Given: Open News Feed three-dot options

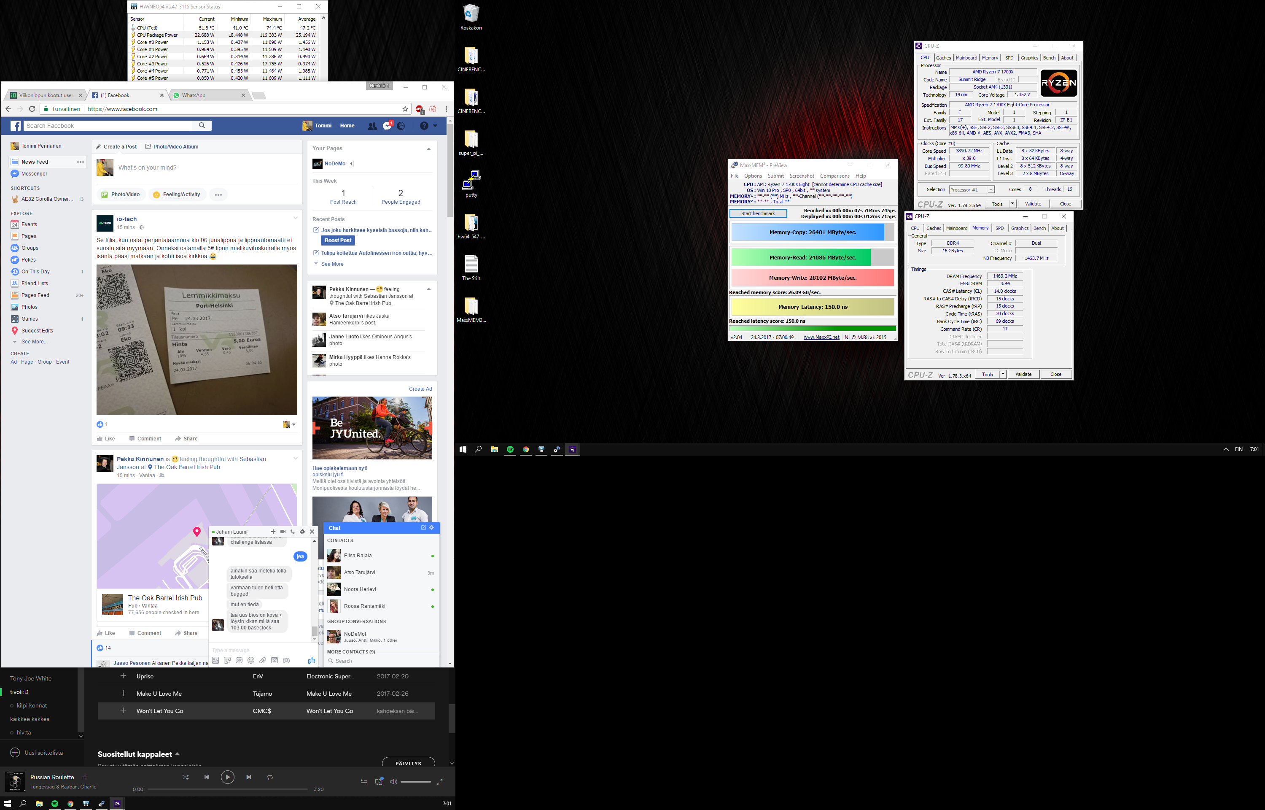Looking at the screenshot, I should (81, 162).
